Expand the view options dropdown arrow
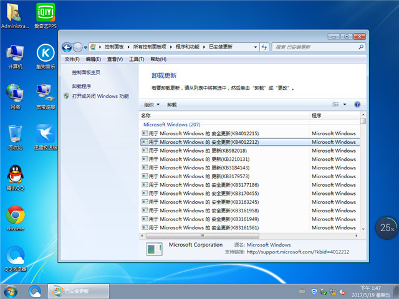The height and width of the screenshot is (299, 399). (345, 105)
